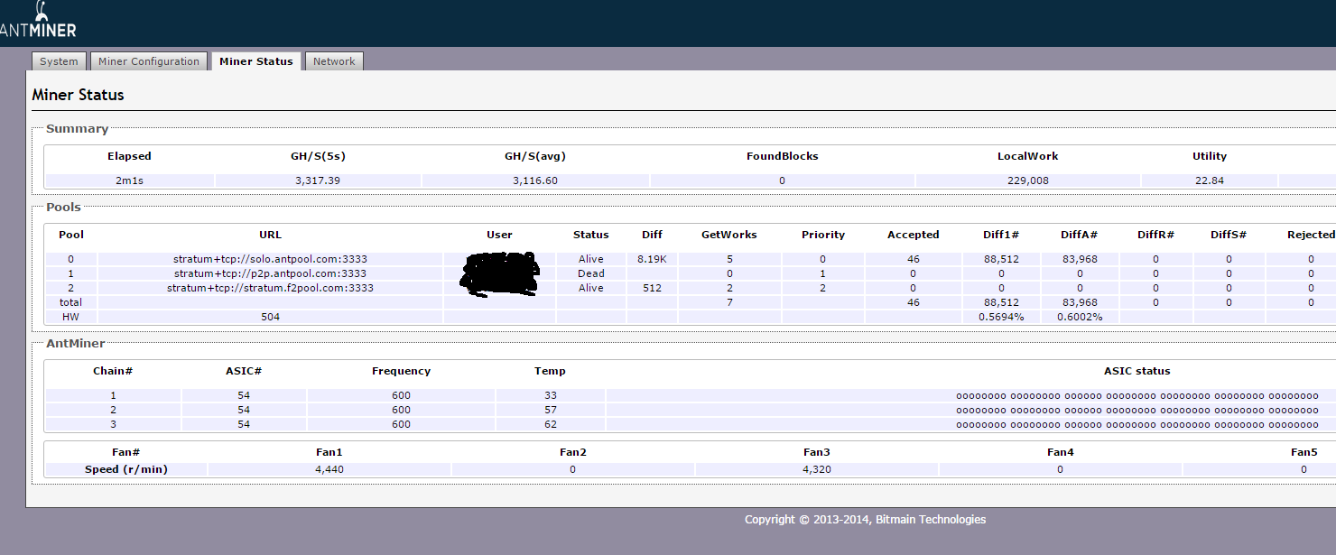Click the p2p.antpool.com pool URL
The image size is (1336, 555).
271,273
